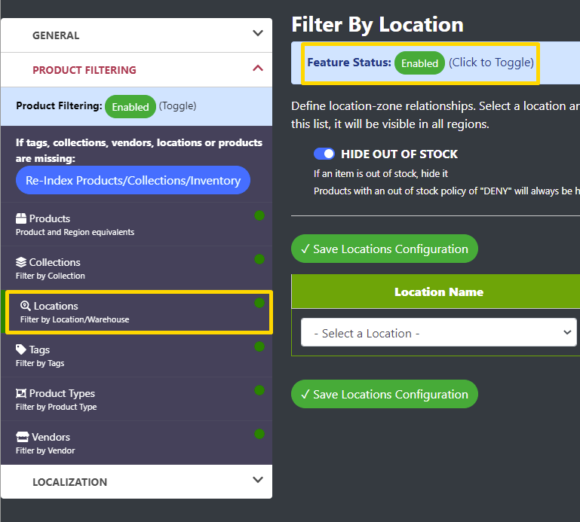Click the (Toggle) text link
This screenshot has height=522, width=580.
[177, 106]
